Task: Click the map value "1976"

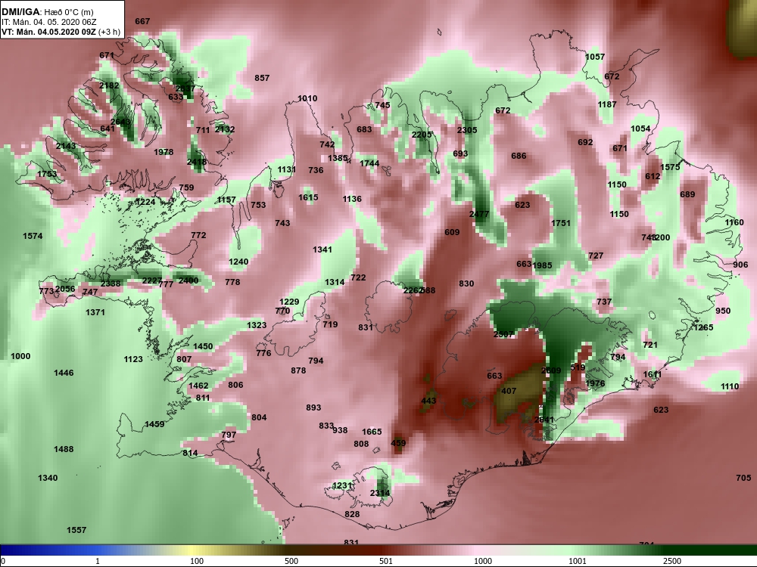Action: click(x=595, y=383)
